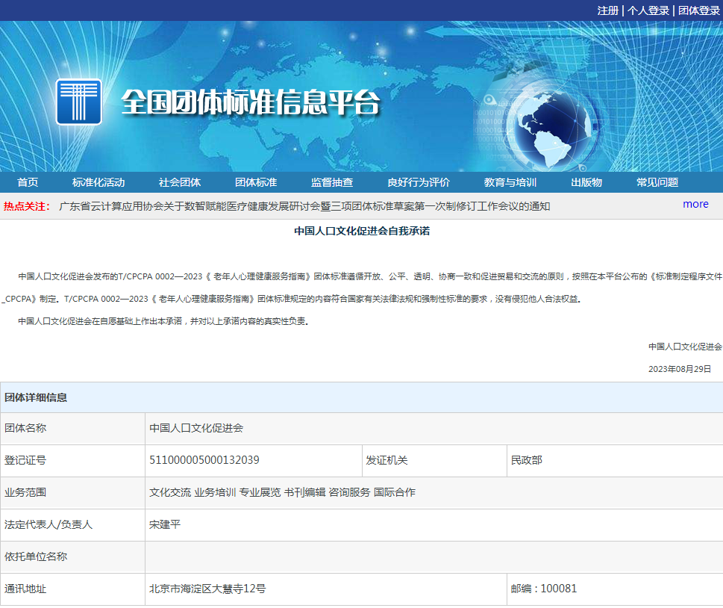Click 常见问题 FAQ menu item

pyautogui.click(x=657, y=182)
